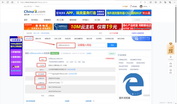Reload the page with the refresh icon

coord(8,2)
